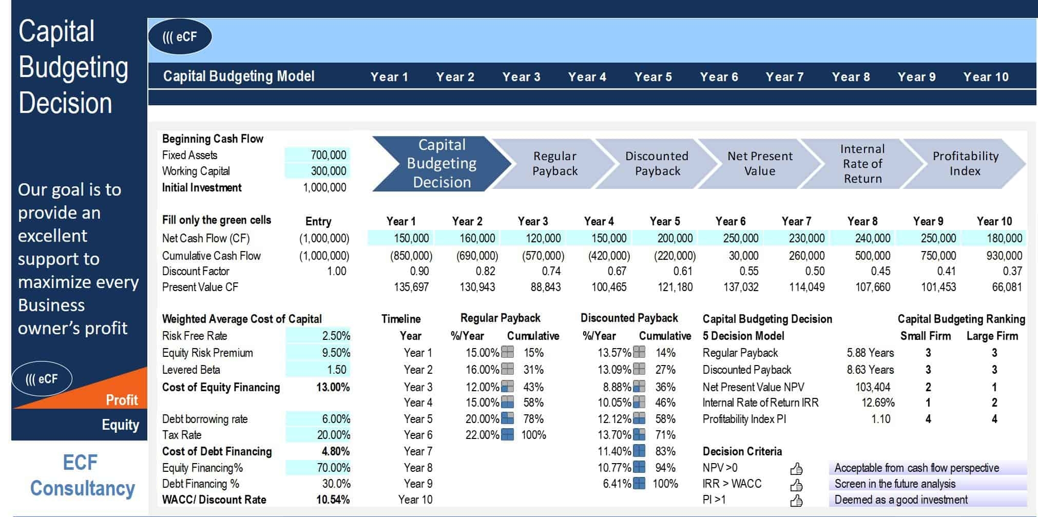The height and width of the screenshot is (517, 1038).
Task: Open the Internal Rate of Return chevron
Action: pyautogui.click(x=861, y=163)
